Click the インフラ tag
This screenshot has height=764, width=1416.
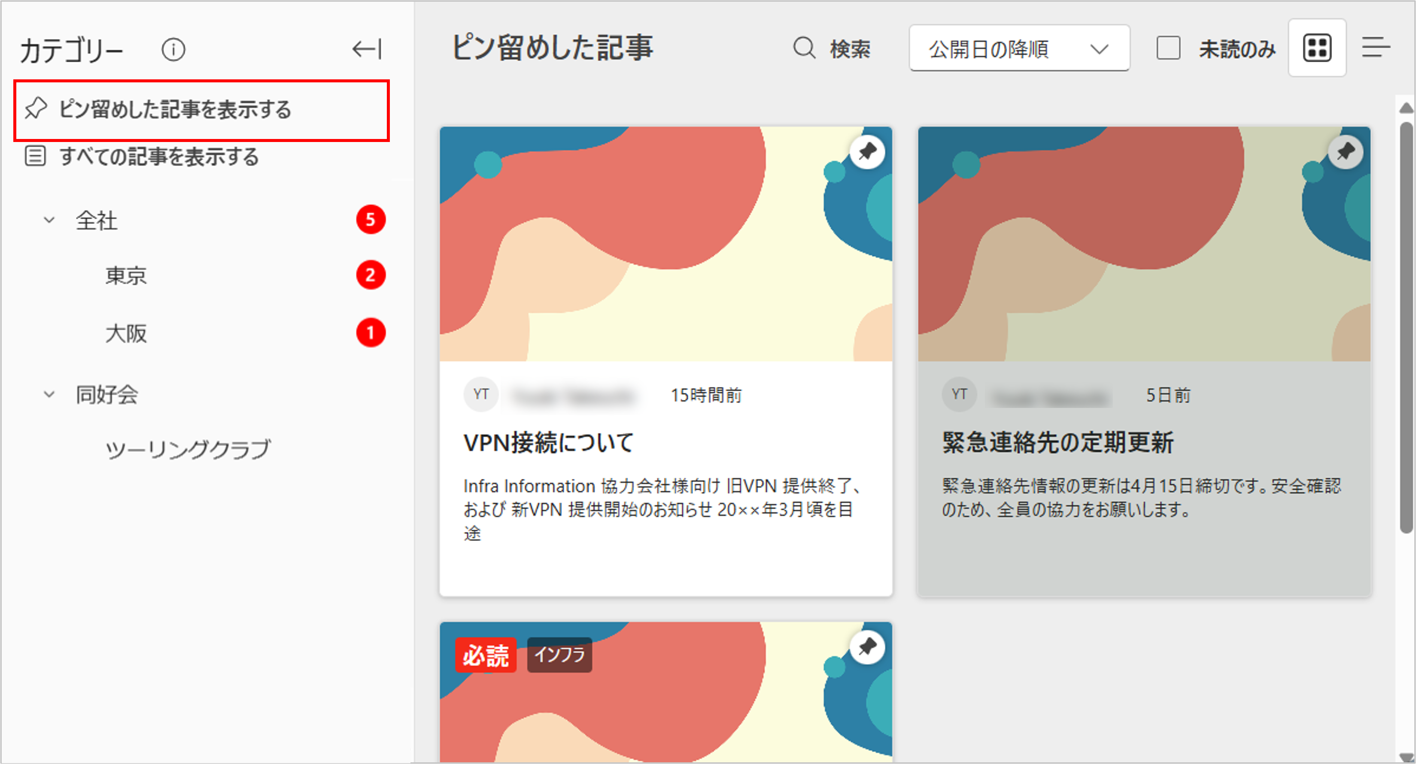coord(559,655)
